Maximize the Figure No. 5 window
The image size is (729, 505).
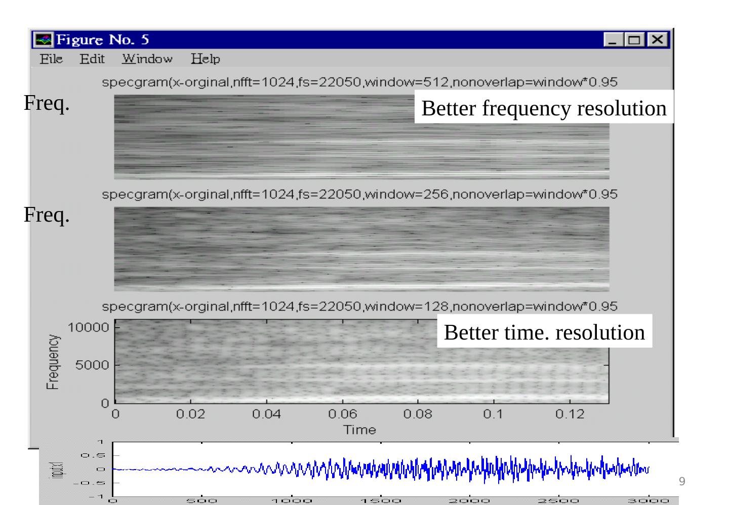pos(635,39)
